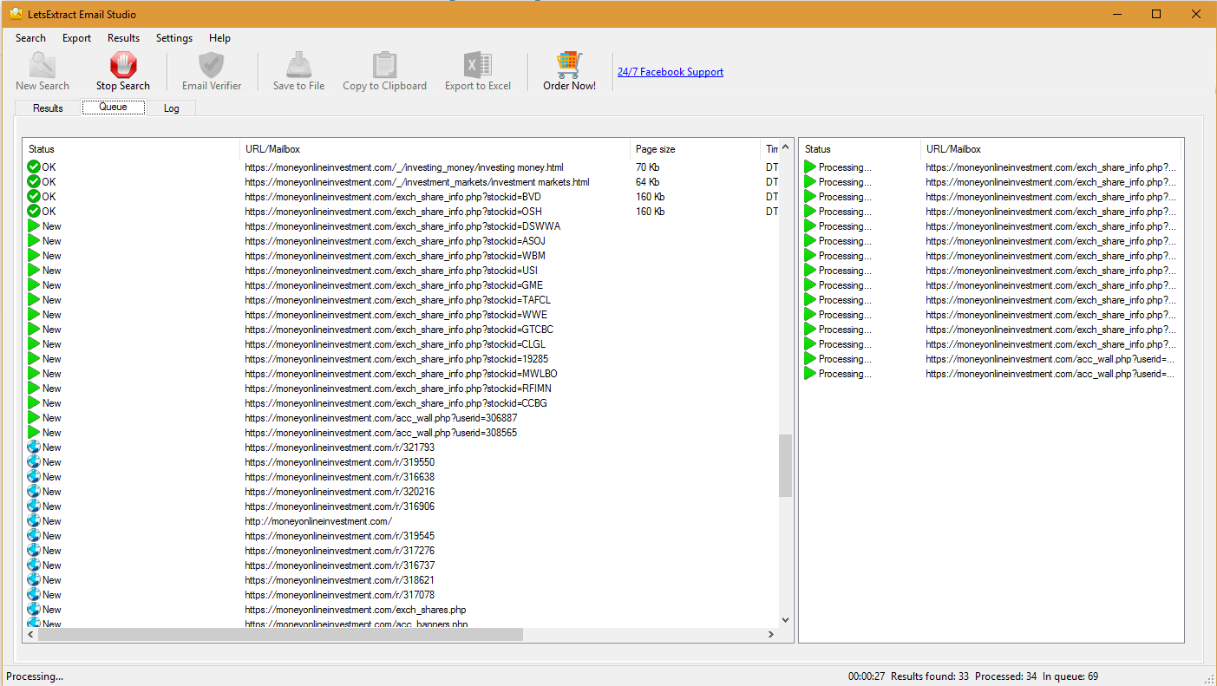Click the New Search magnifier icon
Viewport: 1217px width, 686px height.
pyautogui.click(x=42, y=65)
